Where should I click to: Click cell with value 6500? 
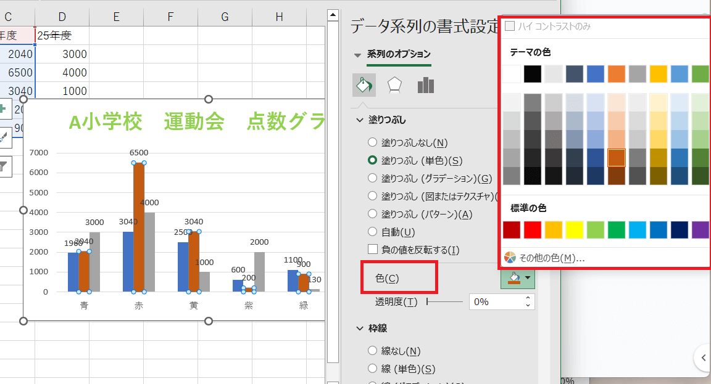17,73
